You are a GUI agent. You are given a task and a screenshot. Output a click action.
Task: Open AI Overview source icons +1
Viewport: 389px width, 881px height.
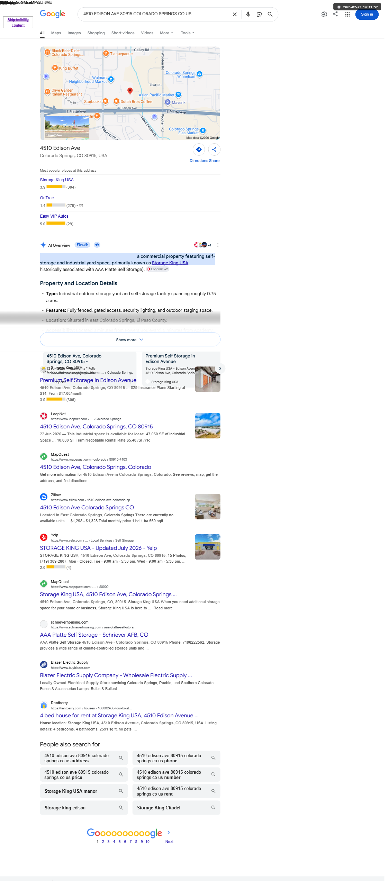(x=203, y=245)
